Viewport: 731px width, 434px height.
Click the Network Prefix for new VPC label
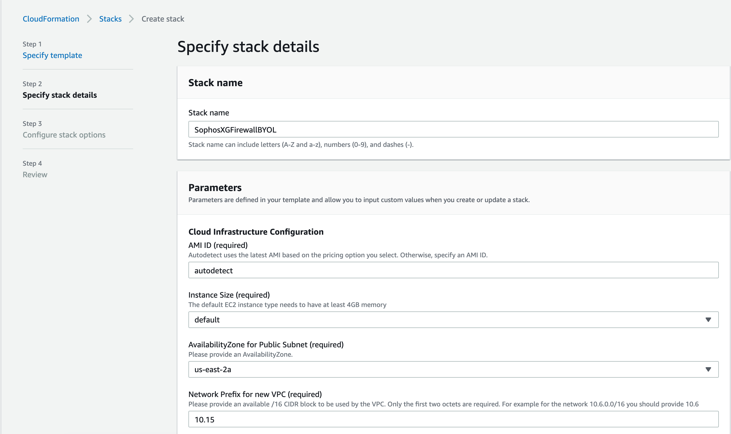255,394
